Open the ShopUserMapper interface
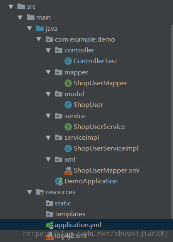The height and width of the screenshot is (242, 173). pyautogui.click(x=100, y=83)
